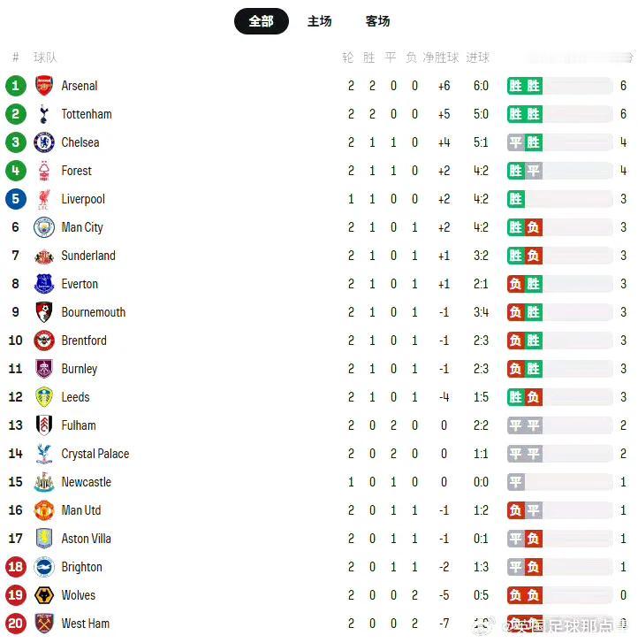The image size is (638, 643).
Task: Select the 全部 (all) tab
Action: pyautogui.click(x=262, y=21)
